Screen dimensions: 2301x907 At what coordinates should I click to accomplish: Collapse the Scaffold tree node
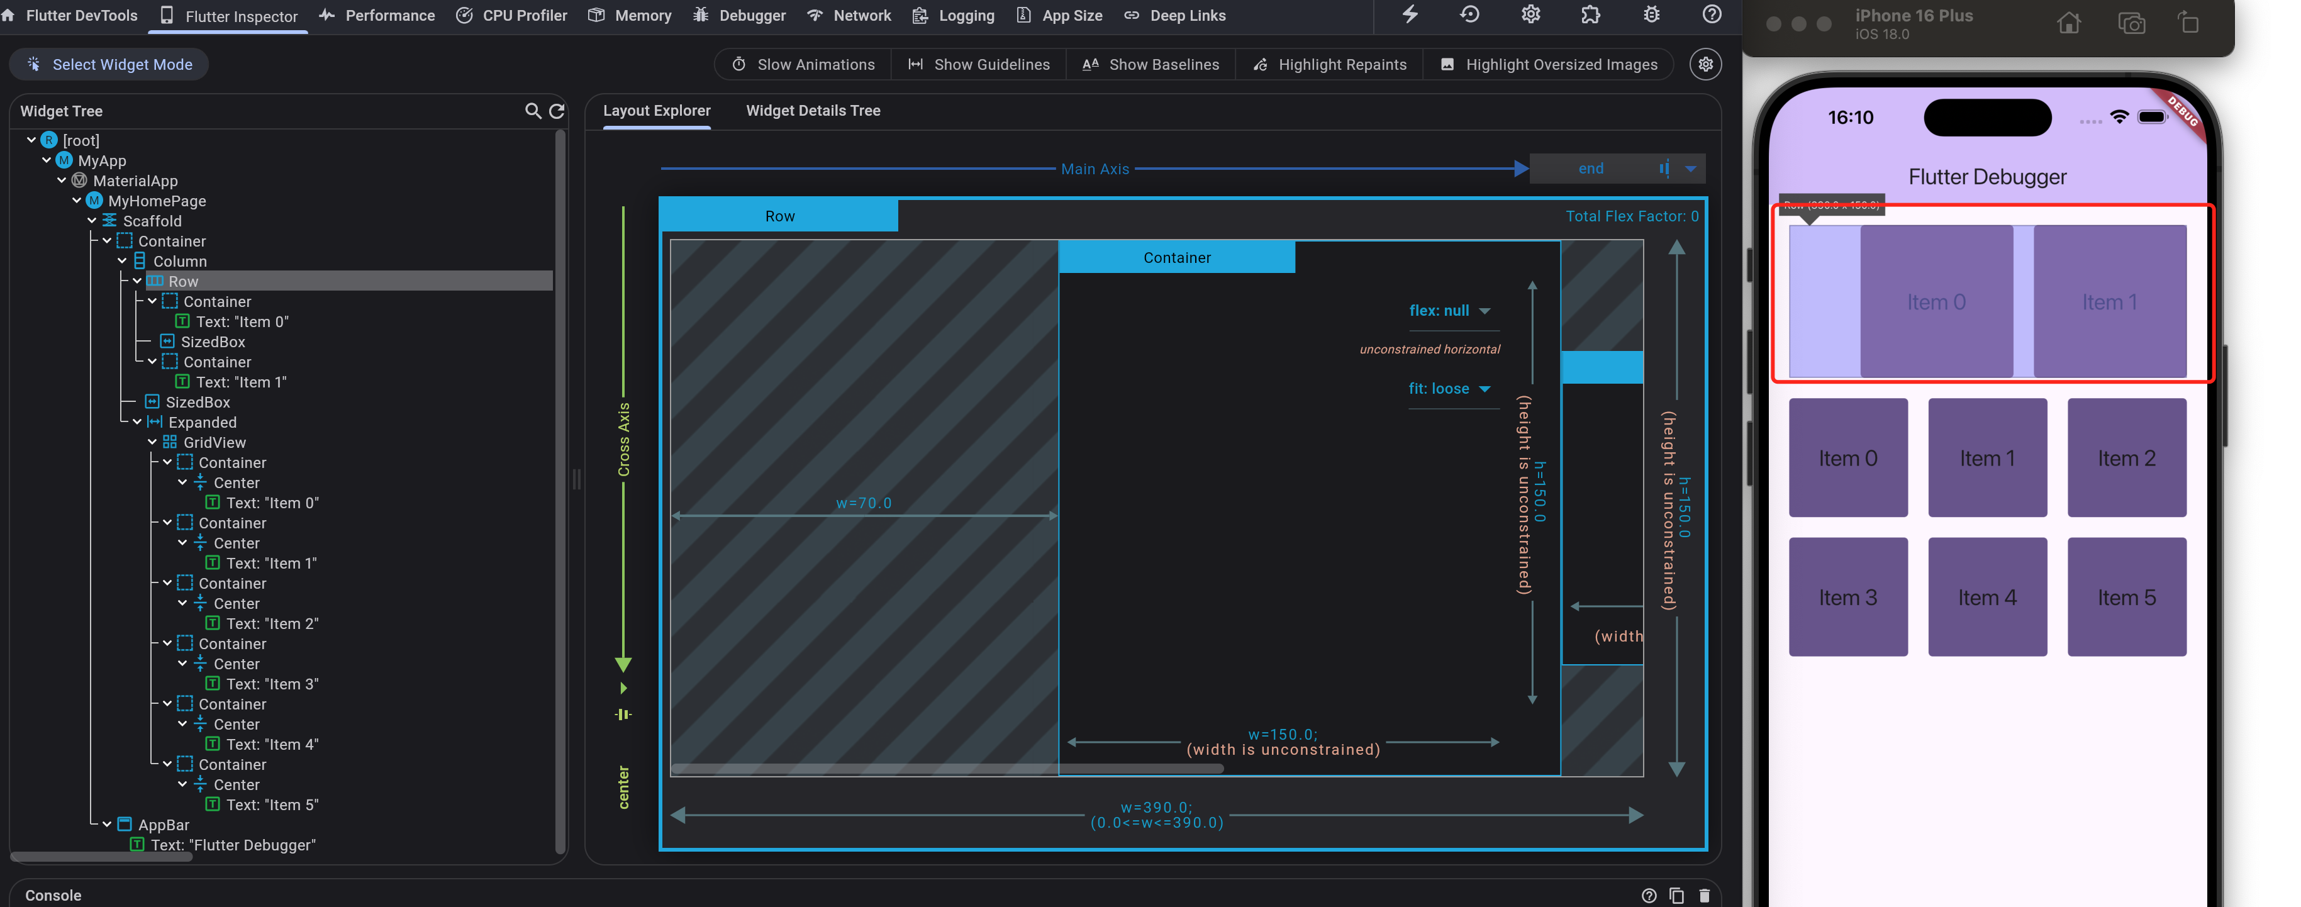pyautogui.click(x=92, y=221)
